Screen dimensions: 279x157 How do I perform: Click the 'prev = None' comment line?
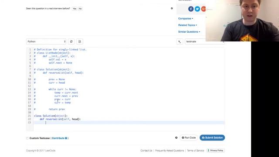coord(57,79)
